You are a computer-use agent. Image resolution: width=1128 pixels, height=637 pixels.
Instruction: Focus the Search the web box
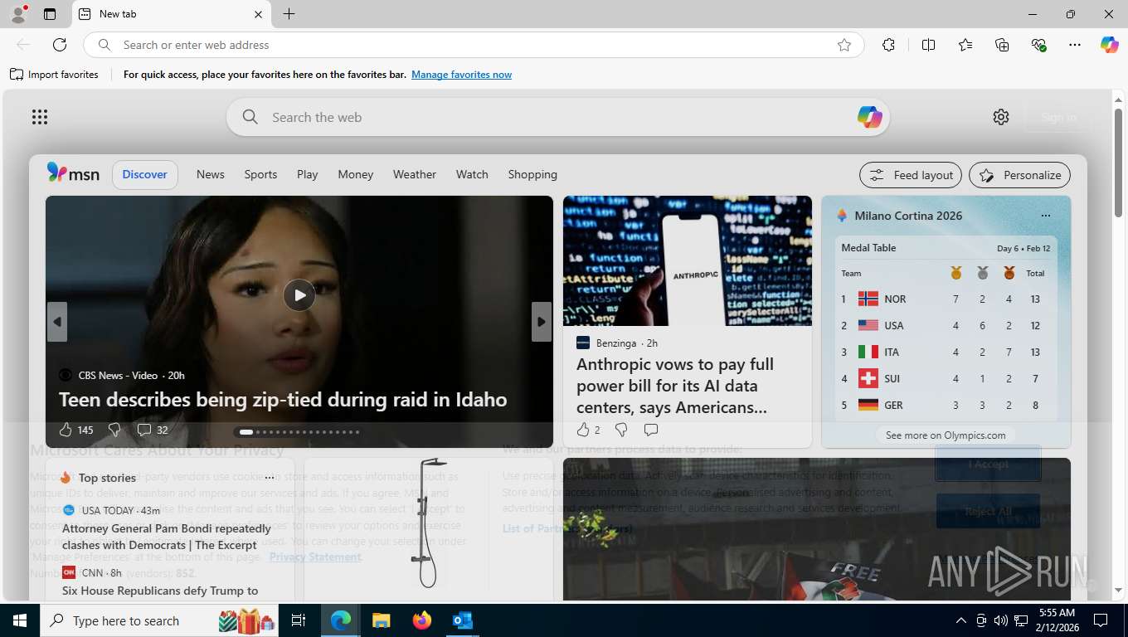557,117
